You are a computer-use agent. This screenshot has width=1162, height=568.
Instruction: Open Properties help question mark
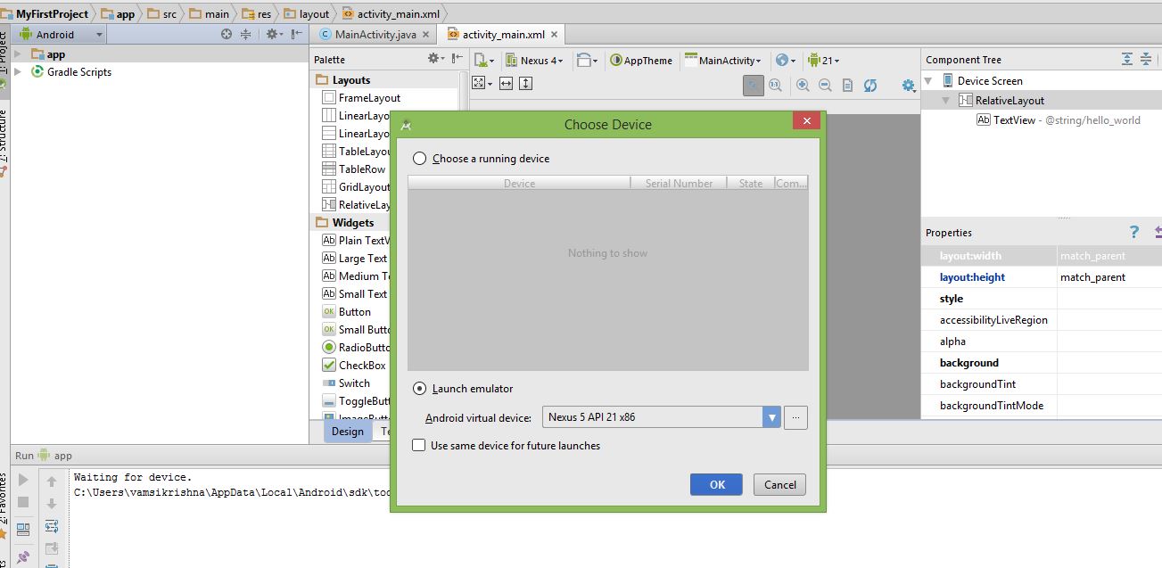point(1133,232)
